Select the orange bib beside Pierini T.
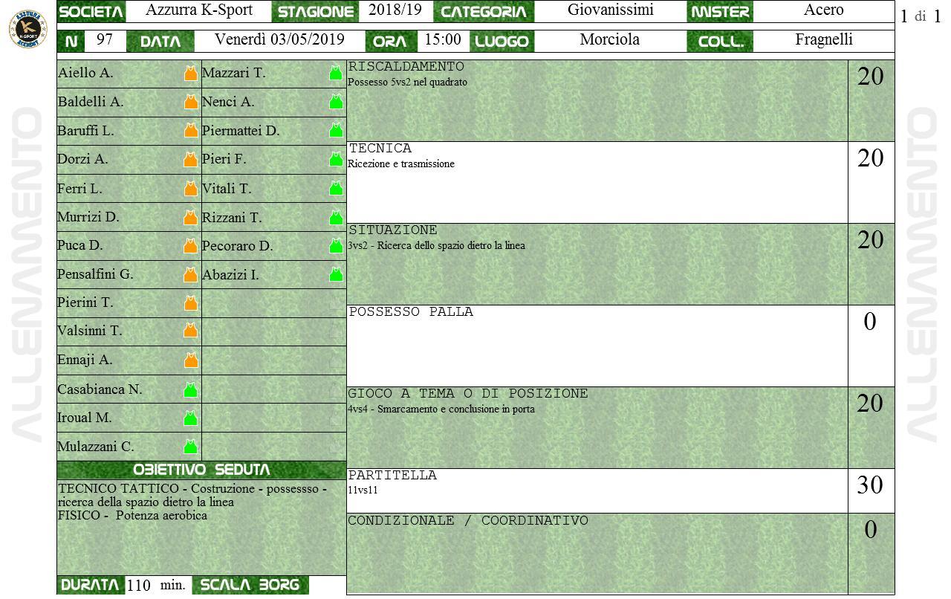This screenshot has height=599, width=951. pos(191,303)
